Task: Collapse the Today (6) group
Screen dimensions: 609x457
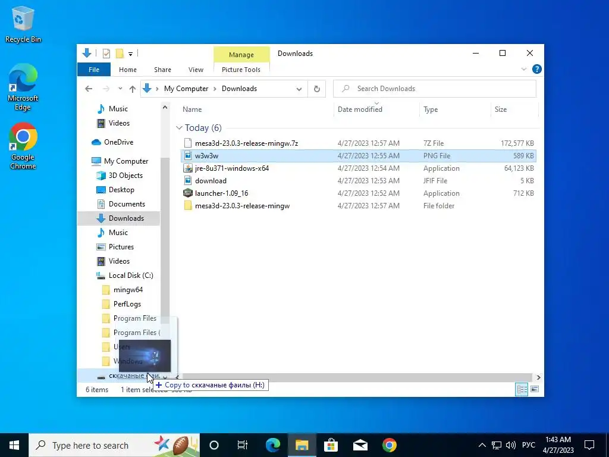Action: pyautogui.click(x=179, y=128)
